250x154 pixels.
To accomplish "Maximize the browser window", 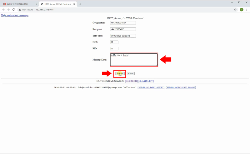I will (239, 2).
